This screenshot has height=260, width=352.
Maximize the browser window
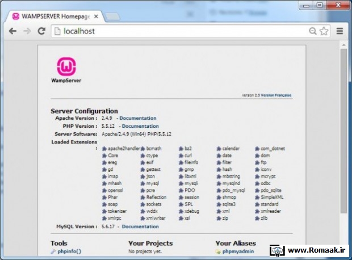point(320,5)
